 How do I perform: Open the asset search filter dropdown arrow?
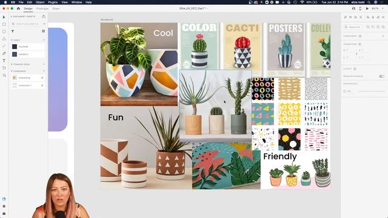(x=44, y=24)
